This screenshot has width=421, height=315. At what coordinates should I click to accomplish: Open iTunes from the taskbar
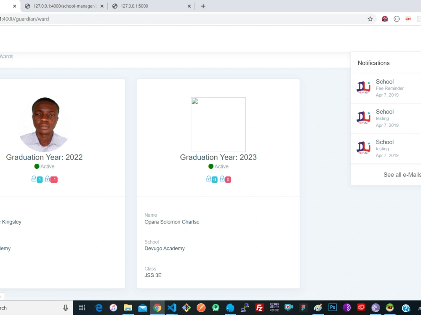pos(113,308)
